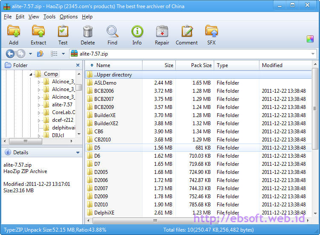Open navigation history dropdown arrow
This screenshot has height=235, width=320.
(x=30, y=54)
